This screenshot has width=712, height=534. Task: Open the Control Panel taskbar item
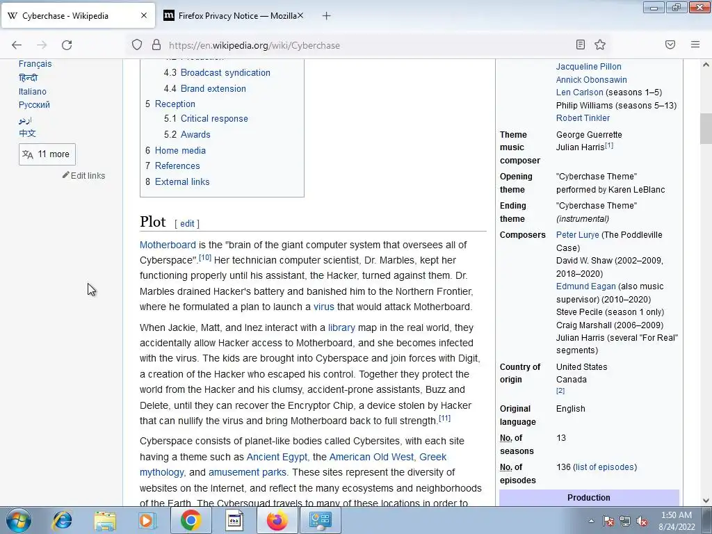[320, 520]
